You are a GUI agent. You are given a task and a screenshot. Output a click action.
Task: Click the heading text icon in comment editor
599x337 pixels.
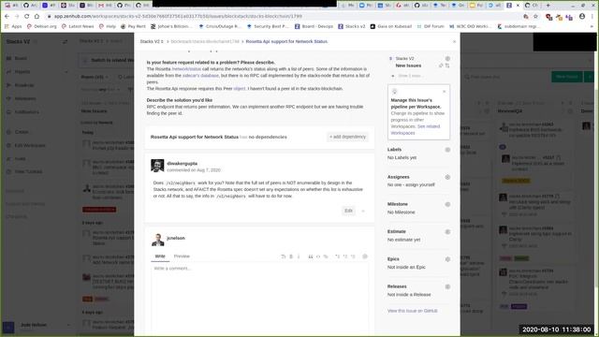coord(284,256)
